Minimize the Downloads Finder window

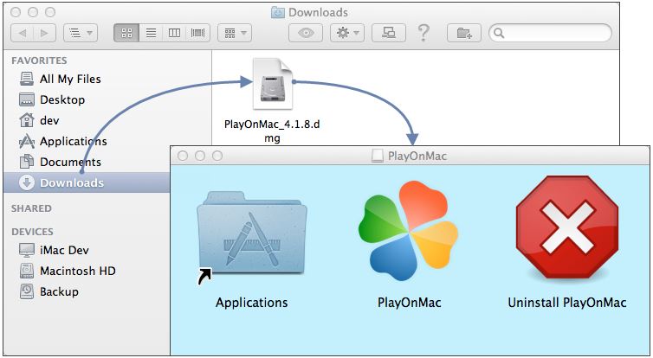point(33,12)
